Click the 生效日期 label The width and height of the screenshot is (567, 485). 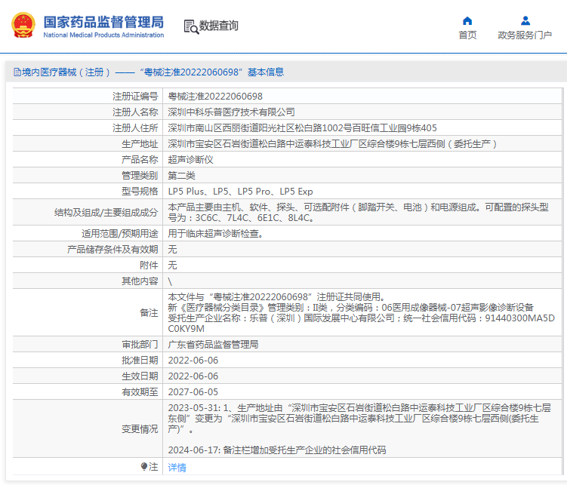click(140, 376)
